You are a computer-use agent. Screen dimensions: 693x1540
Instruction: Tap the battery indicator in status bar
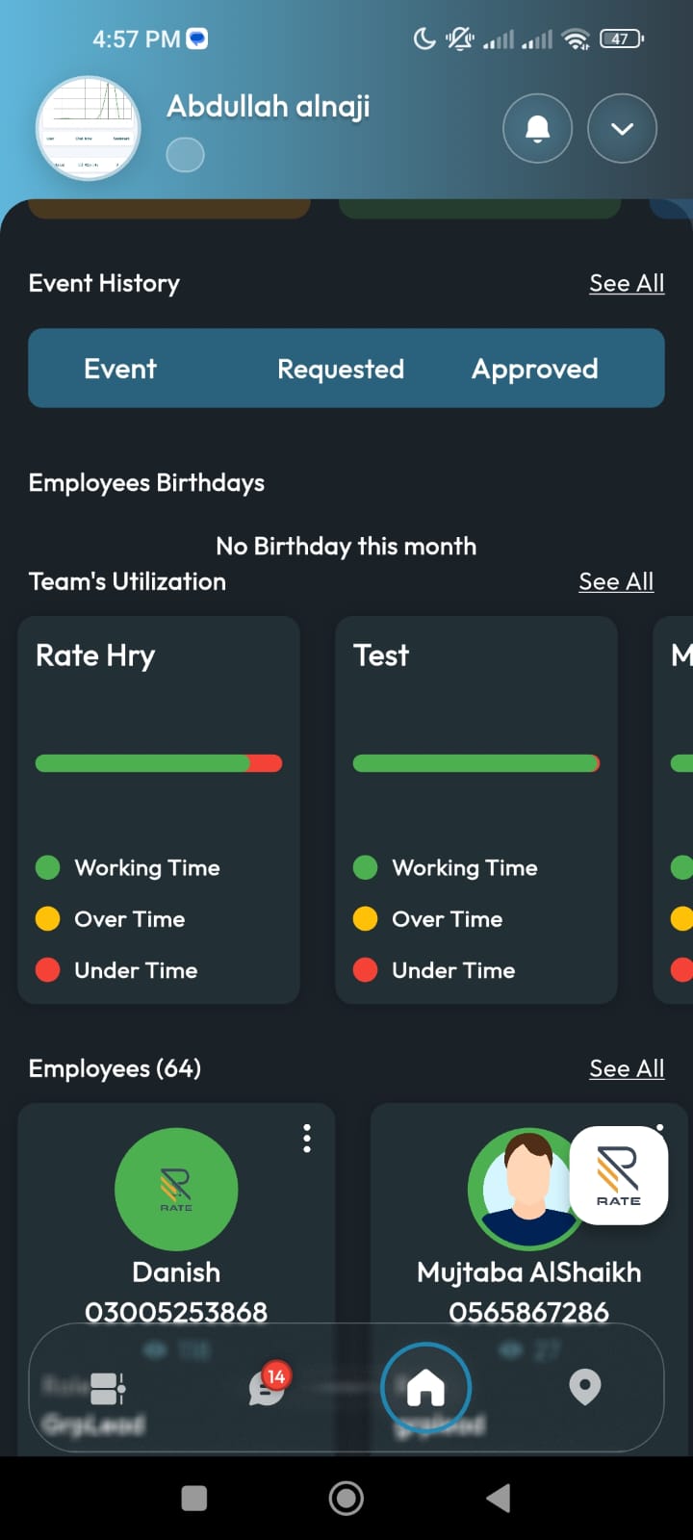622,39
